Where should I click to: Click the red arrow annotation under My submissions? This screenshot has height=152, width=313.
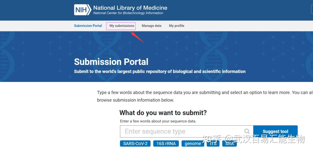click(138, 37)
